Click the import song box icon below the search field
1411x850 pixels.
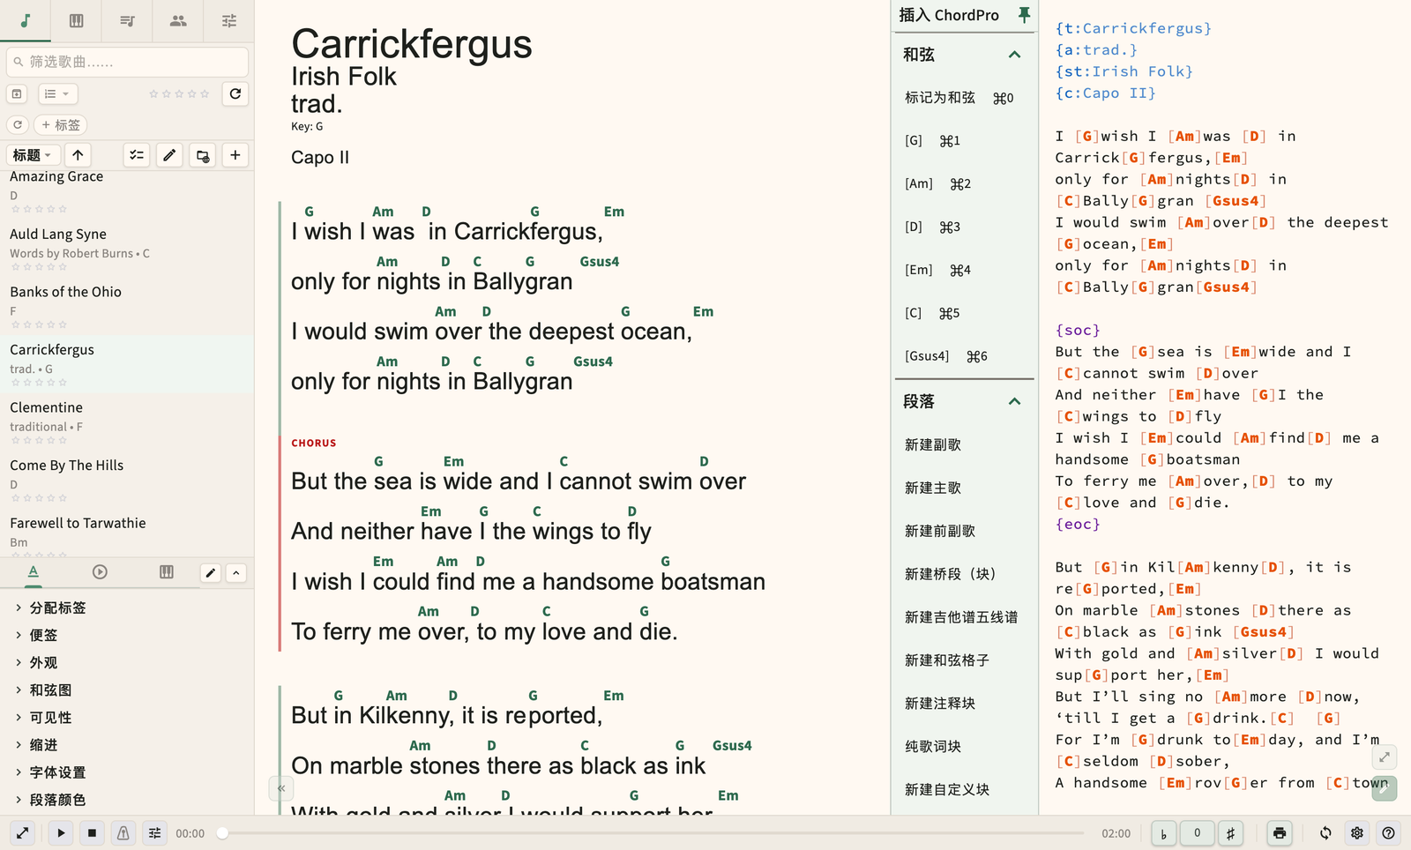(17, 93)
